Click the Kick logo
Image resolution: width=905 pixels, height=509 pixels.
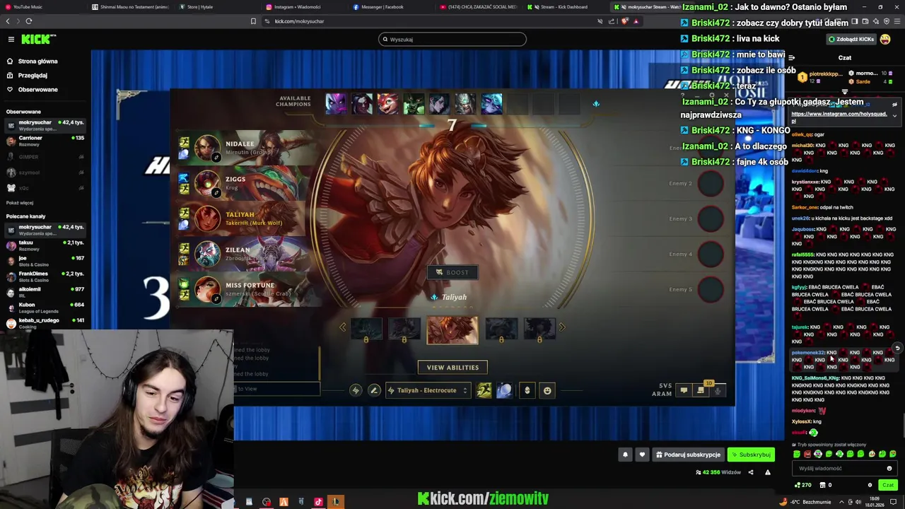pyautogui.click(x=37, y=40)
